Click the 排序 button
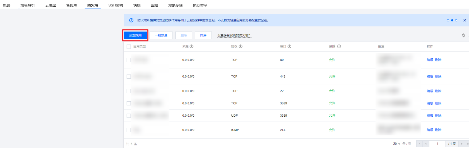 (x=203, y=35)
